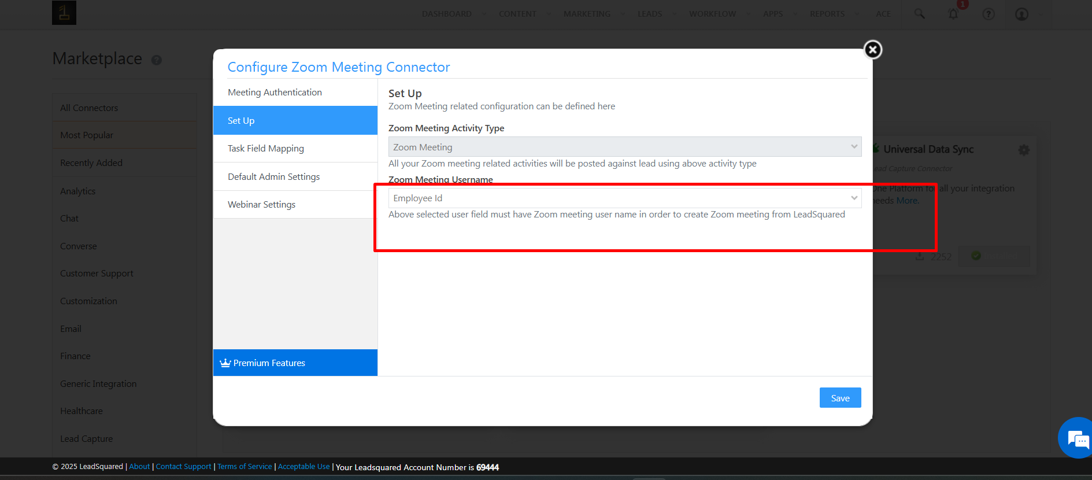Open Acceptable Use link

pyautogui.click(x=304, y=467)
